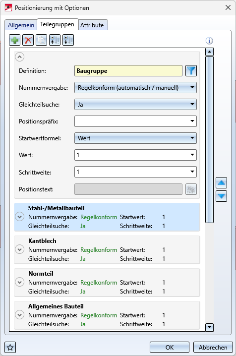The width and height of the screenshot is (236, 356).
Task: Click the favorites star icon
Action: coord(10,348)
